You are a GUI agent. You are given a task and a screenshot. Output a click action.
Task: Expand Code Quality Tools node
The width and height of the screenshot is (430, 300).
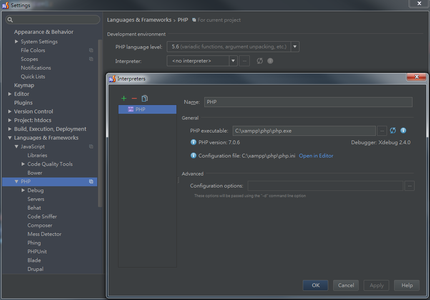[23, 164]
